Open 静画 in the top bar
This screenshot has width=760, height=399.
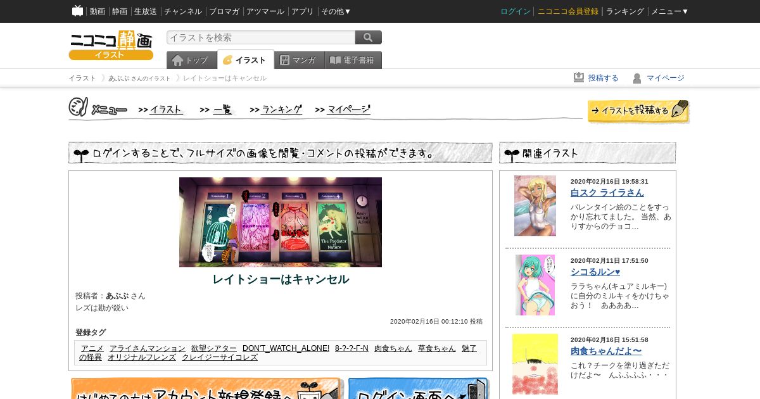120,11
